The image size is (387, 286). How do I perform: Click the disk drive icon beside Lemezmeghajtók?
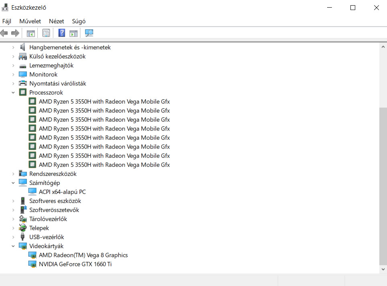(23, 66)
